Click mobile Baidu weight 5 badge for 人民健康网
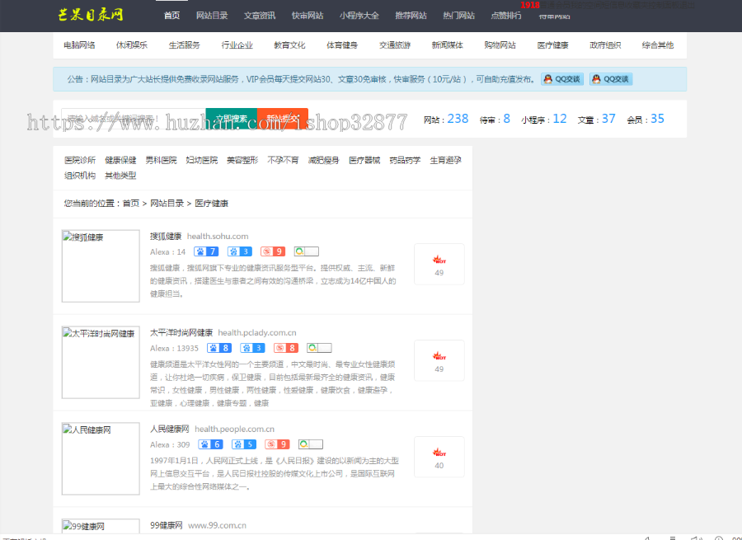Screen dimensions: 742x540 tap(244, 444)
